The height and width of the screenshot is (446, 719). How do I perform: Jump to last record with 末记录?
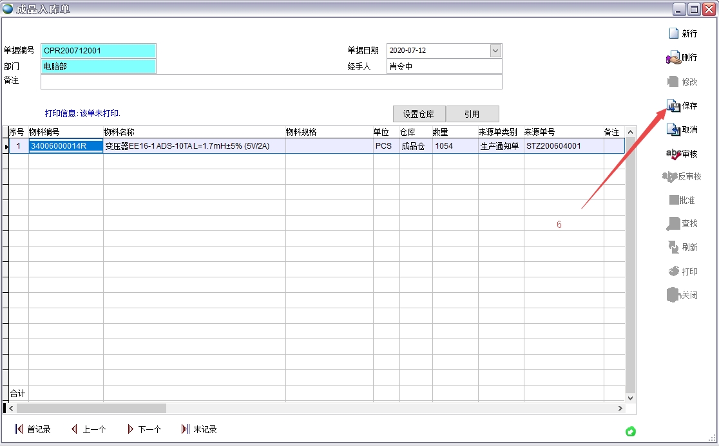click(x=186, y=429)
